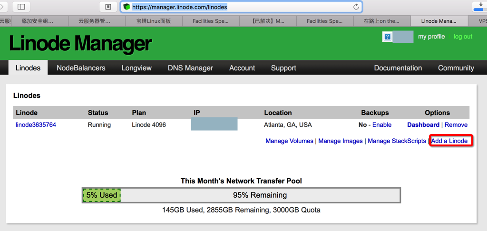Switch to the 宝塔Linux面板 browser tab
This screenshot has width=487, height=231.
154,21
